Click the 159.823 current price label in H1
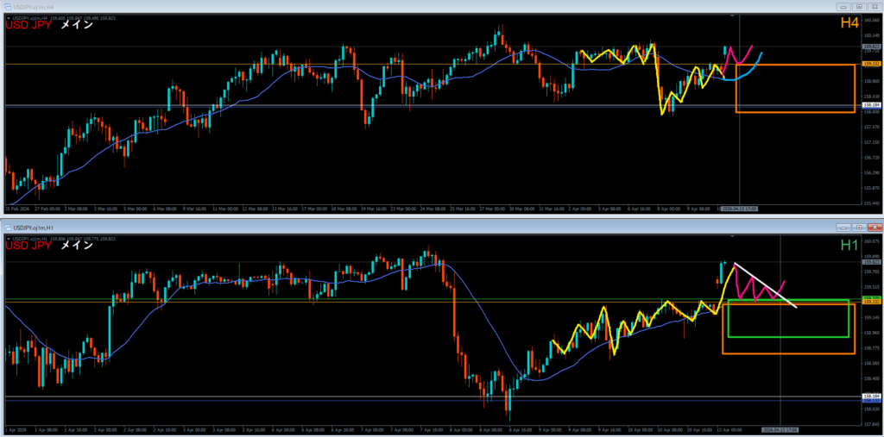This screenshot has width=884, height=437. (x=872, y=262)
